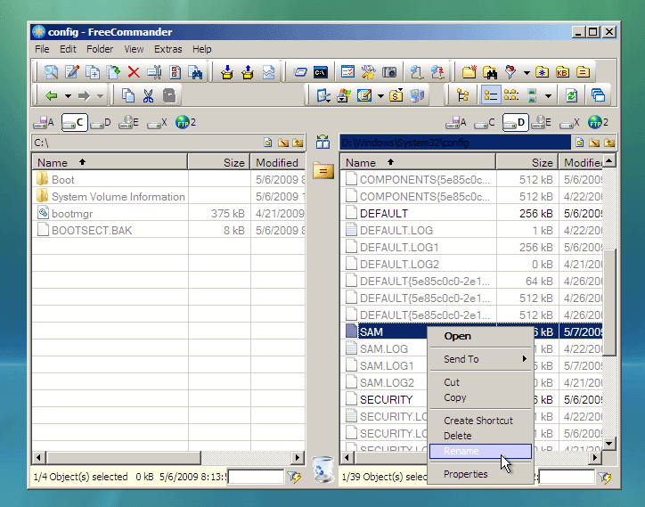This screenshot has width=645, height=507.
Task: Switch right panel to drive C
Action: click(x=484, y=123)
